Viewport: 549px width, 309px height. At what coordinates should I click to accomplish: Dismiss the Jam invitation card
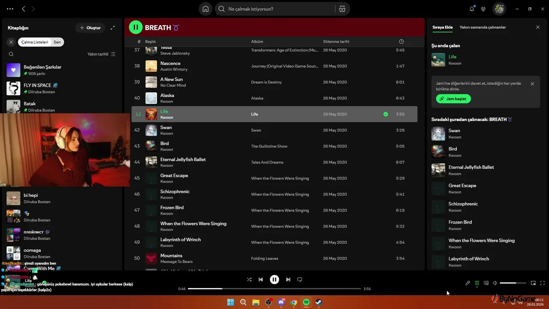pos(532,84)
